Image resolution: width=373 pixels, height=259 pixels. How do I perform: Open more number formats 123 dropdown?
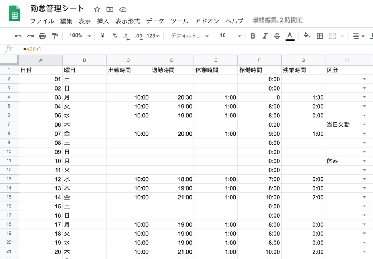click(x=153, y=36)
